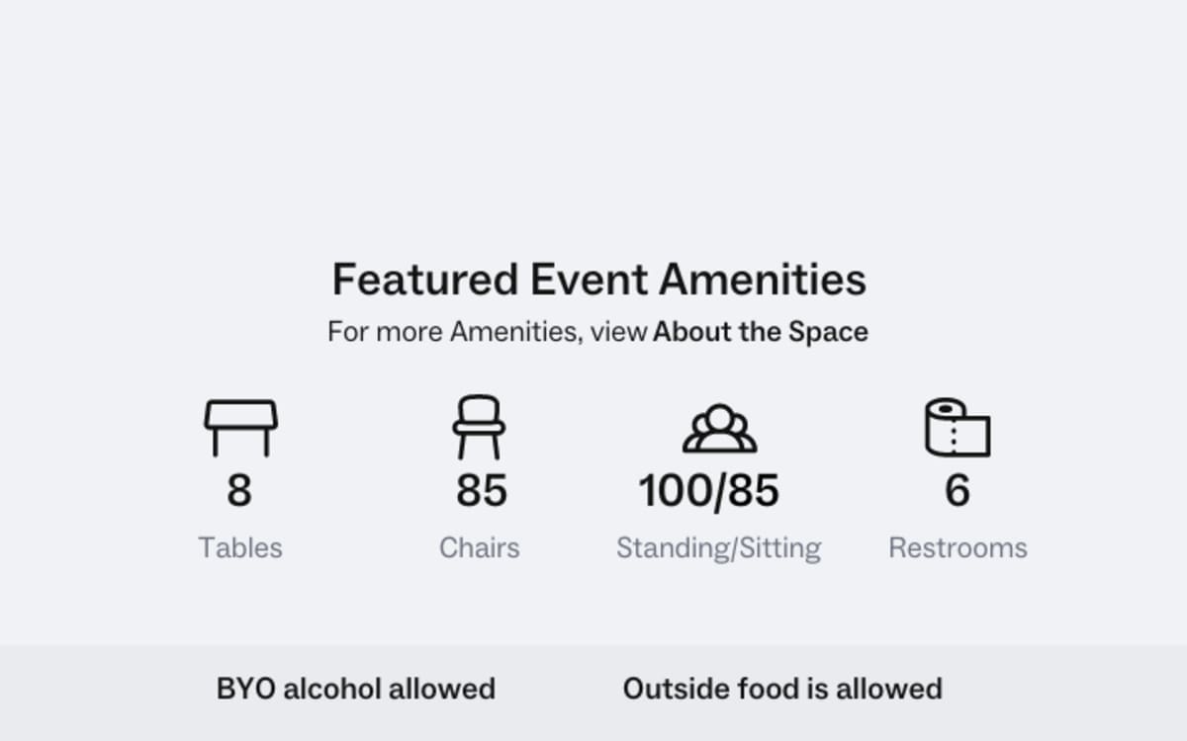Click the 'For more Amenities, view' text
Image resolution: width=1187 pixels, height=741 pixels.
pos(488,332)
